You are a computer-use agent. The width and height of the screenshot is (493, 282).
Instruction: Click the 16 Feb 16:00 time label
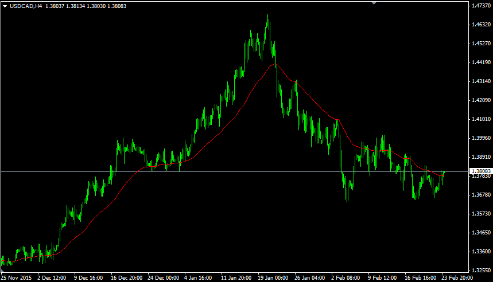click(x=420, y=278)
